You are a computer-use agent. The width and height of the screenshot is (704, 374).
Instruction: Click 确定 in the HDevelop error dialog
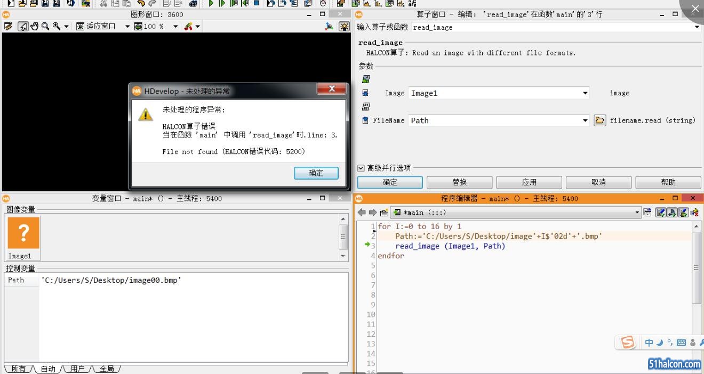pyautogui.click(x=316, y=173)
